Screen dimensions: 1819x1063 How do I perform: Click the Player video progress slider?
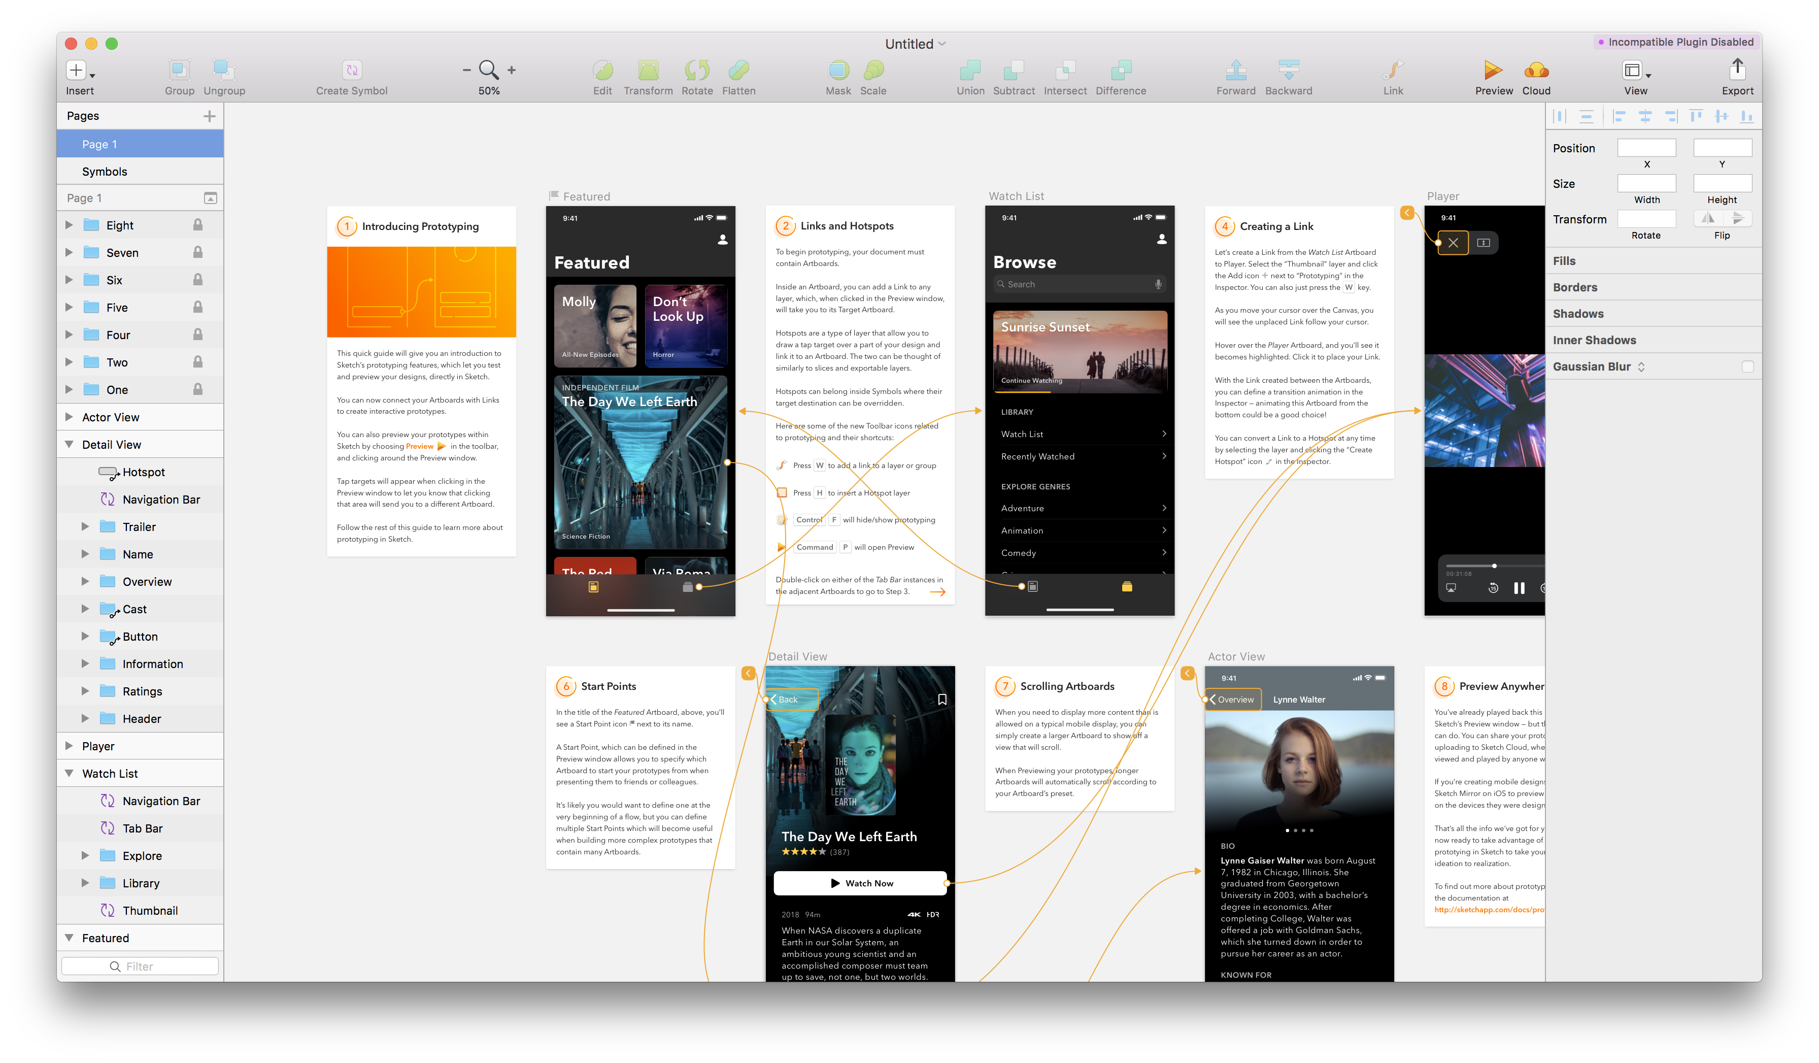[1494, 566]
